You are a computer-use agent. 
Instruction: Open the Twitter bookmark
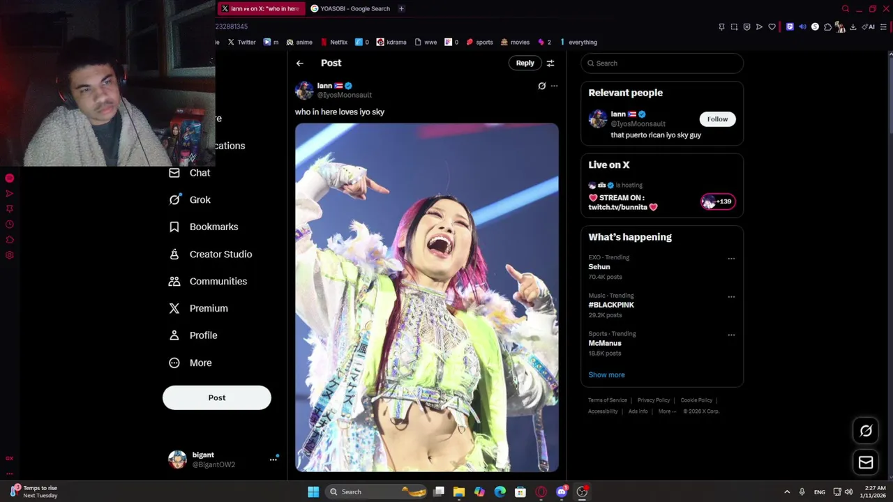[241, 43]
